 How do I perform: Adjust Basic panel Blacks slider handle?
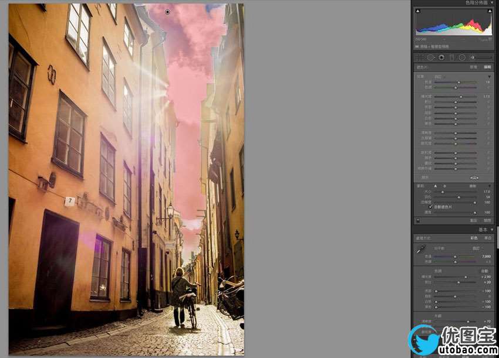point(436,307)
